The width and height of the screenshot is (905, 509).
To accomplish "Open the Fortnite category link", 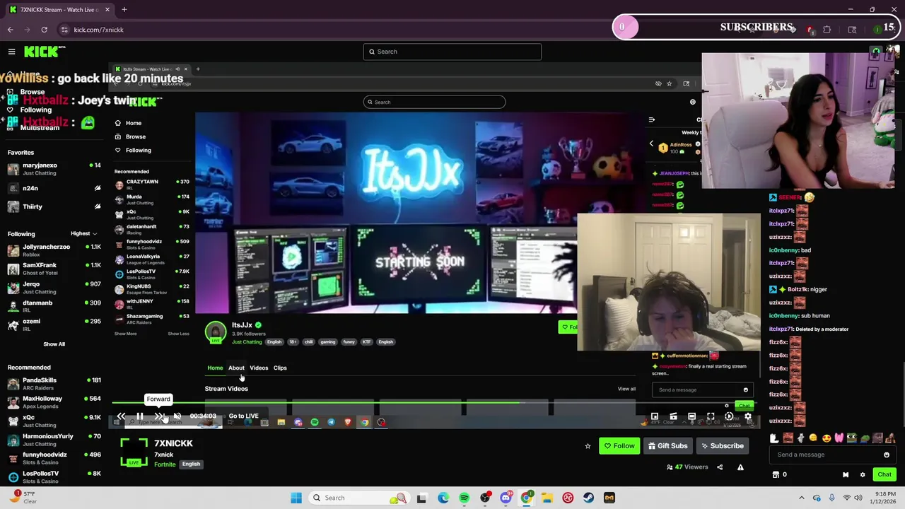I will (165, 464).
